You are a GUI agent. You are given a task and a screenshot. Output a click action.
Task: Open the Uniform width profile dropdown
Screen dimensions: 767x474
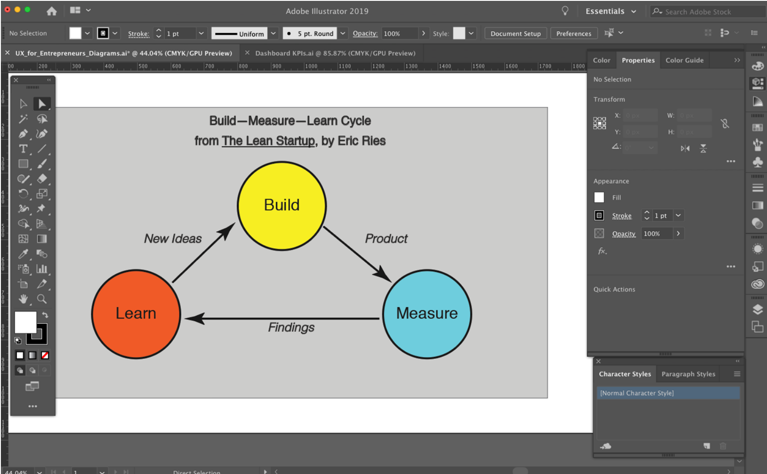(x=274, y=33)
